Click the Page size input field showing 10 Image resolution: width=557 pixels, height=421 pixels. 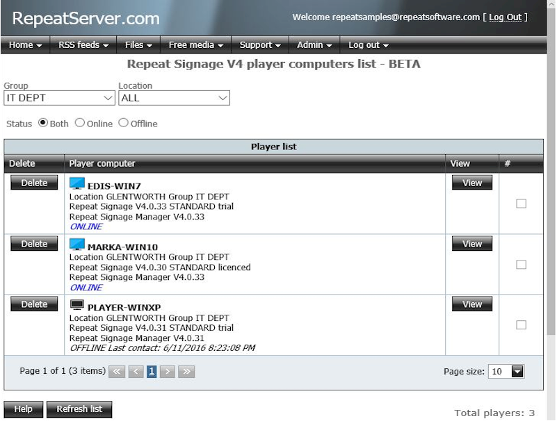[500, 372]
